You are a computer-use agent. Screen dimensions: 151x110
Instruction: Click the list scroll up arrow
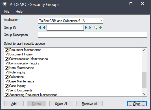click(x=144, y=50)
